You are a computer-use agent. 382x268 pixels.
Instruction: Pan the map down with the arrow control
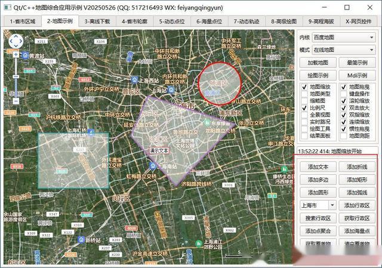click(16, 46)
